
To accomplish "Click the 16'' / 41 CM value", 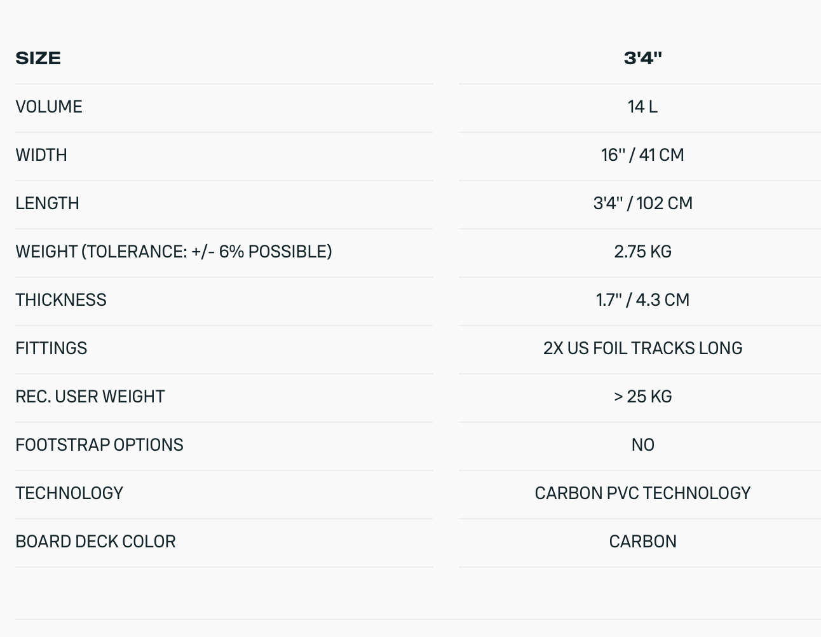I will click(642, 155).
